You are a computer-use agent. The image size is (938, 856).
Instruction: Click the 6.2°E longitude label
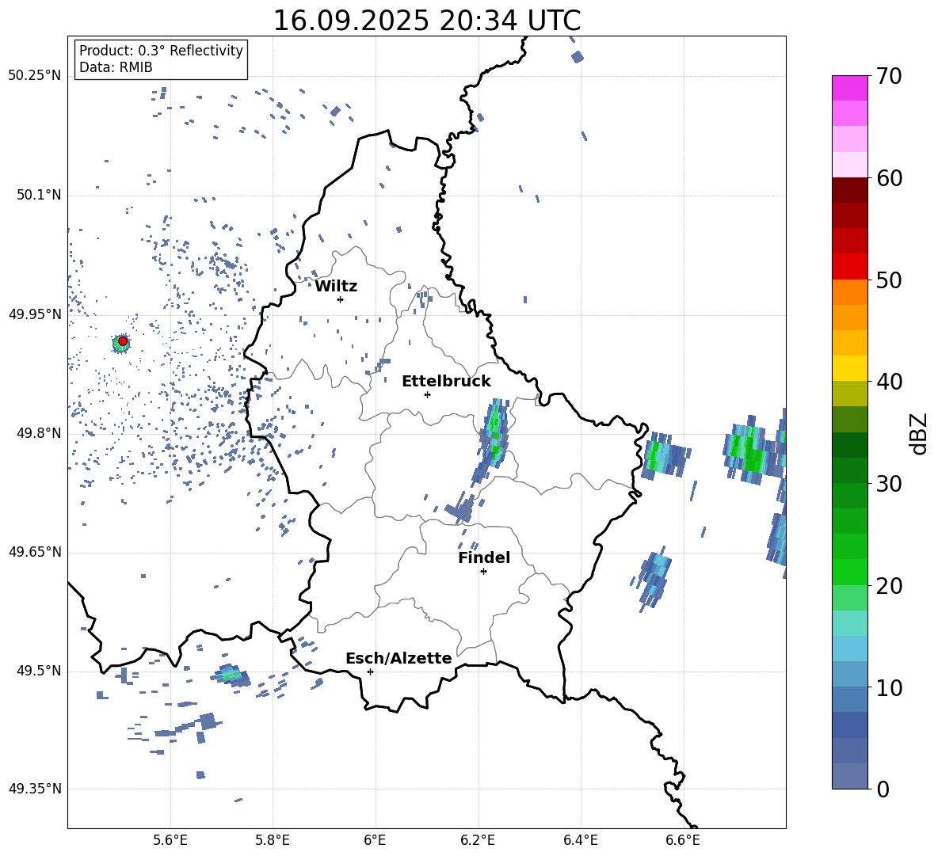(478, 840)
